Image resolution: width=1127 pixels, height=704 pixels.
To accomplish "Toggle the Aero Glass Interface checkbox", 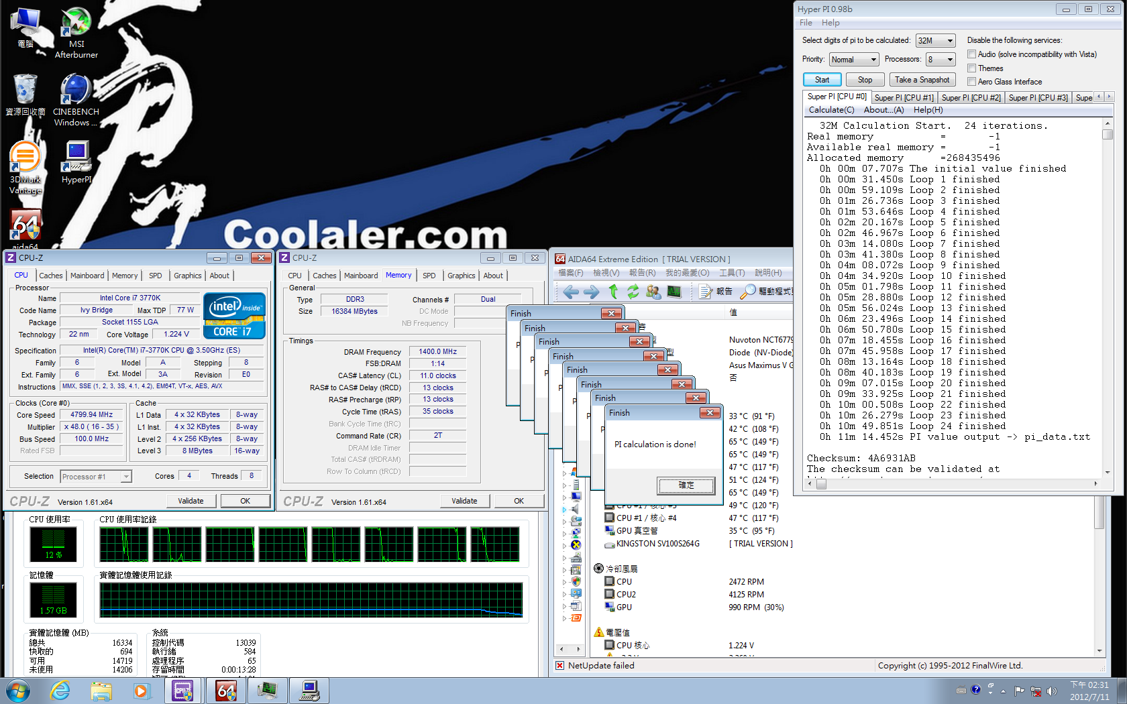I will click(x=971, y=81).
